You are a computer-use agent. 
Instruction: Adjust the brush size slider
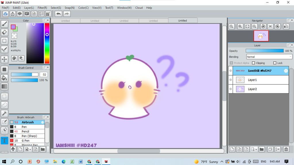pyautogui.click(x=25, y=74)
